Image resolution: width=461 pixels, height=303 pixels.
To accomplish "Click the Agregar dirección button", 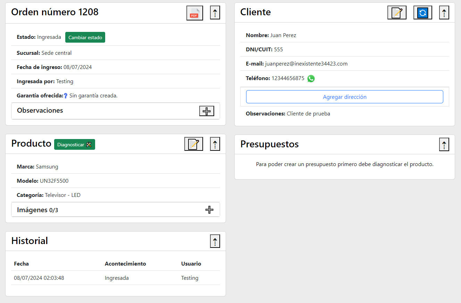I will point(344,97).
